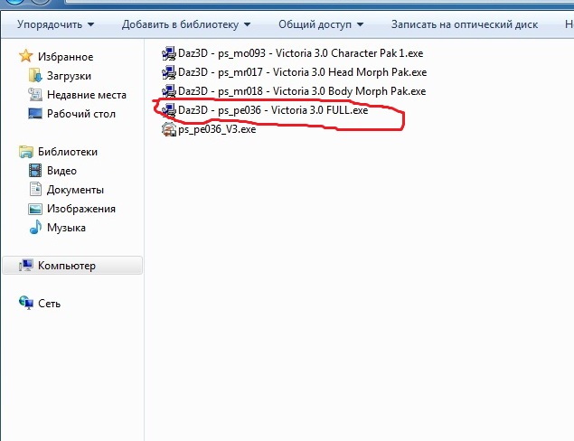Click the Библиотеки folder icon

26,152
